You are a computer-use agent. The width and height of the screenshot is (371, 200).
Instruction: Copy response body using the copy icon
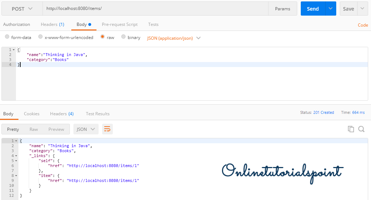tap(351, 129)
